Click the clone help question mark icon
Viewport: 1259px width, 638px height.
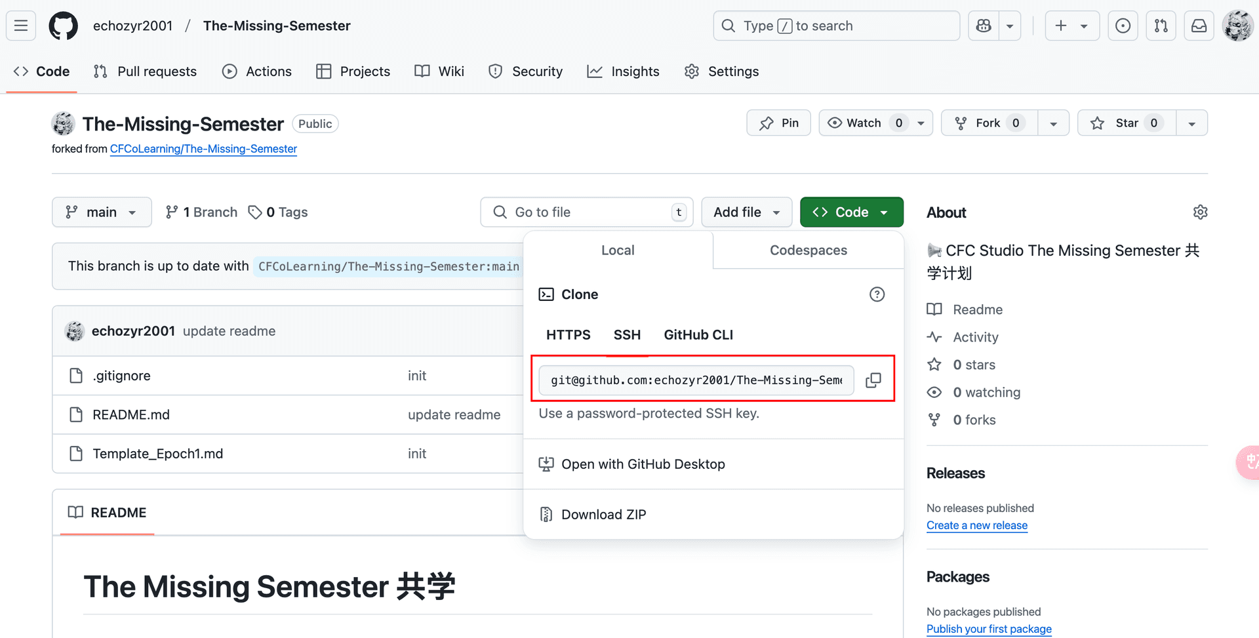coord(877,294)
